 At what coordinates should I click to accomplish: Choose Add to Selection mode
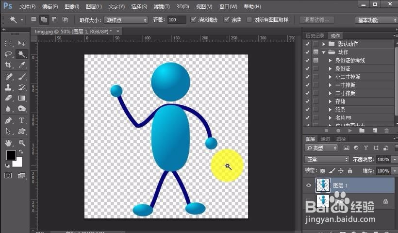tap(44, 19)
